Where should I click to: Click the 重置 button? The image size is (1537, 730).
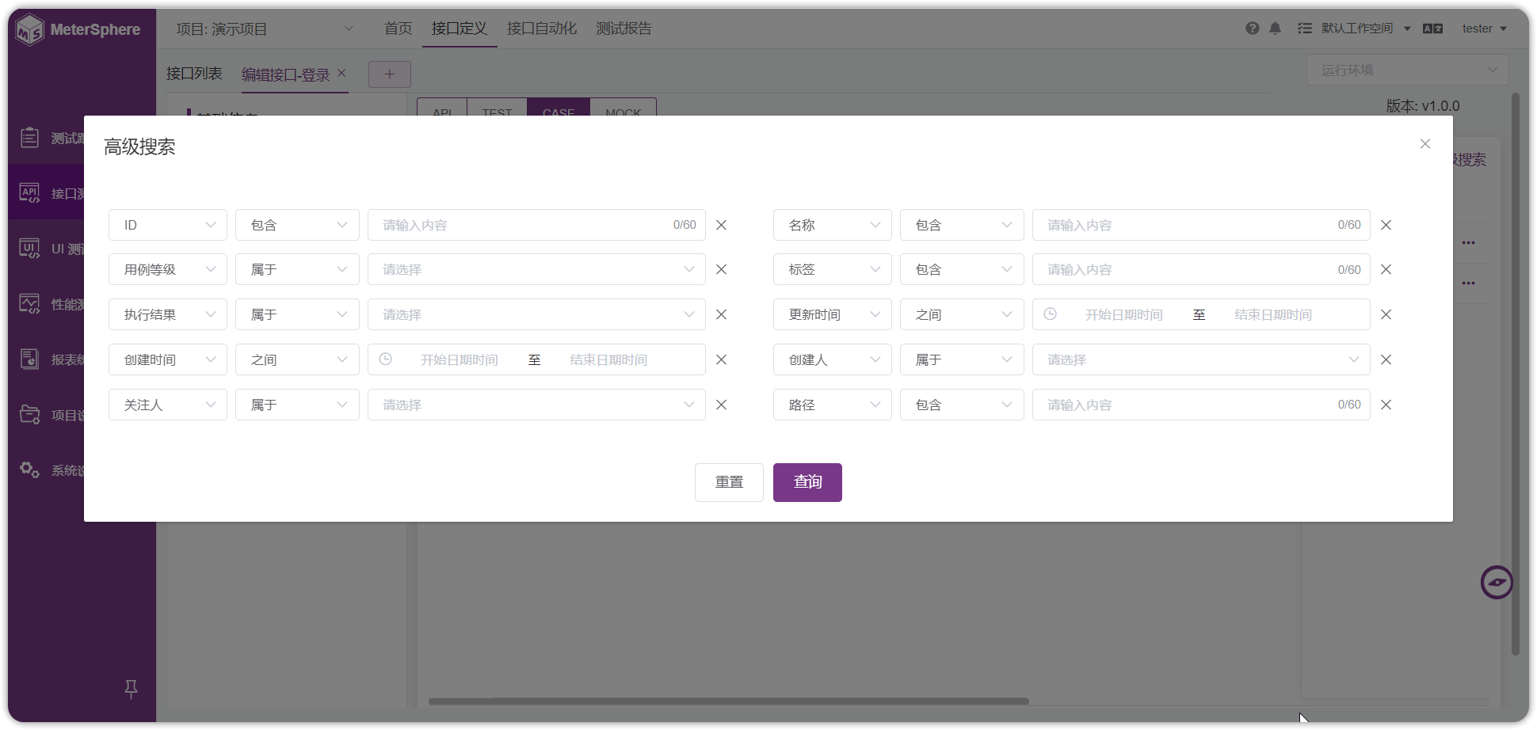[729, 482]
